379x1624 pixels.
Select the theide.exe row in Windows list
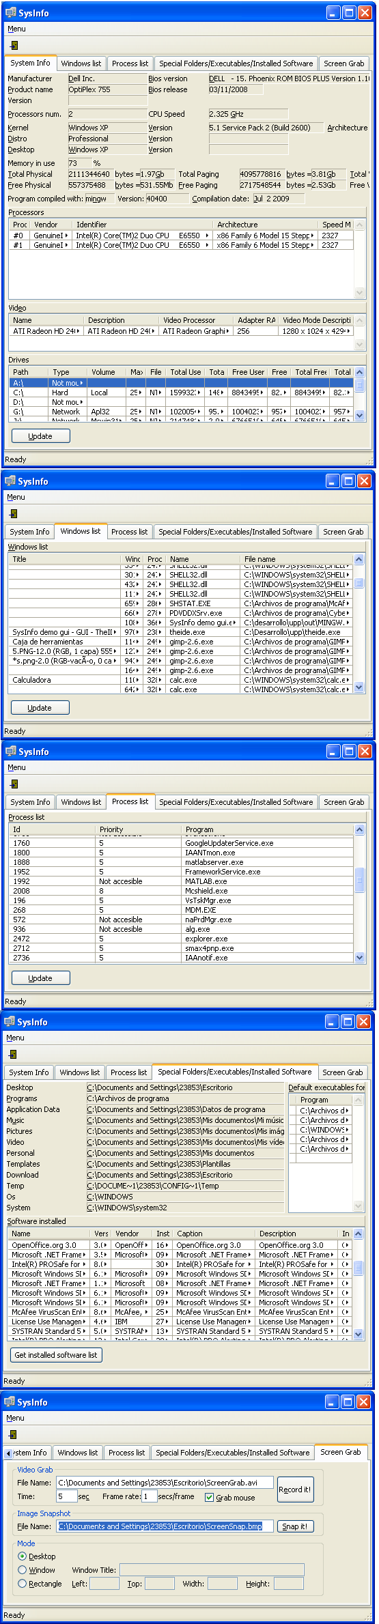(x=180, y=632)
